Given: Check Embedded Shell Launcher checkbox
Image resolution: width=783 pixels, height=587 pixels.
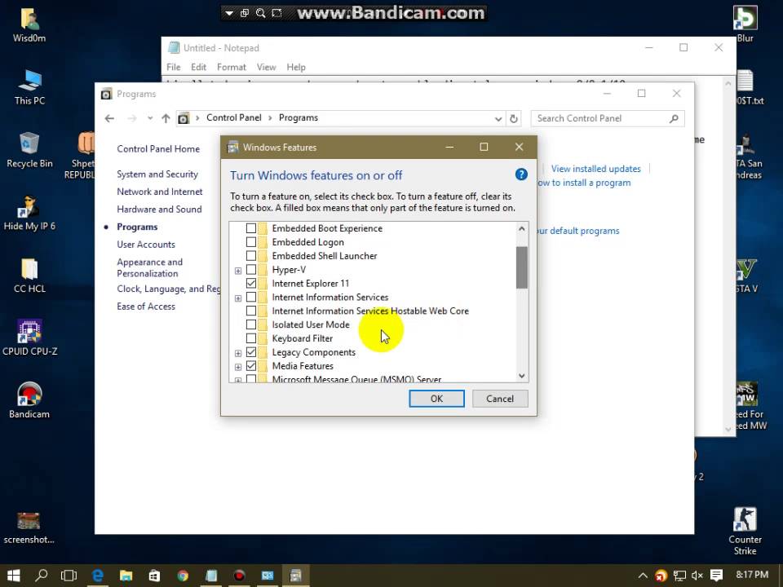Looking at the screenshot, I should pos(251,255).
